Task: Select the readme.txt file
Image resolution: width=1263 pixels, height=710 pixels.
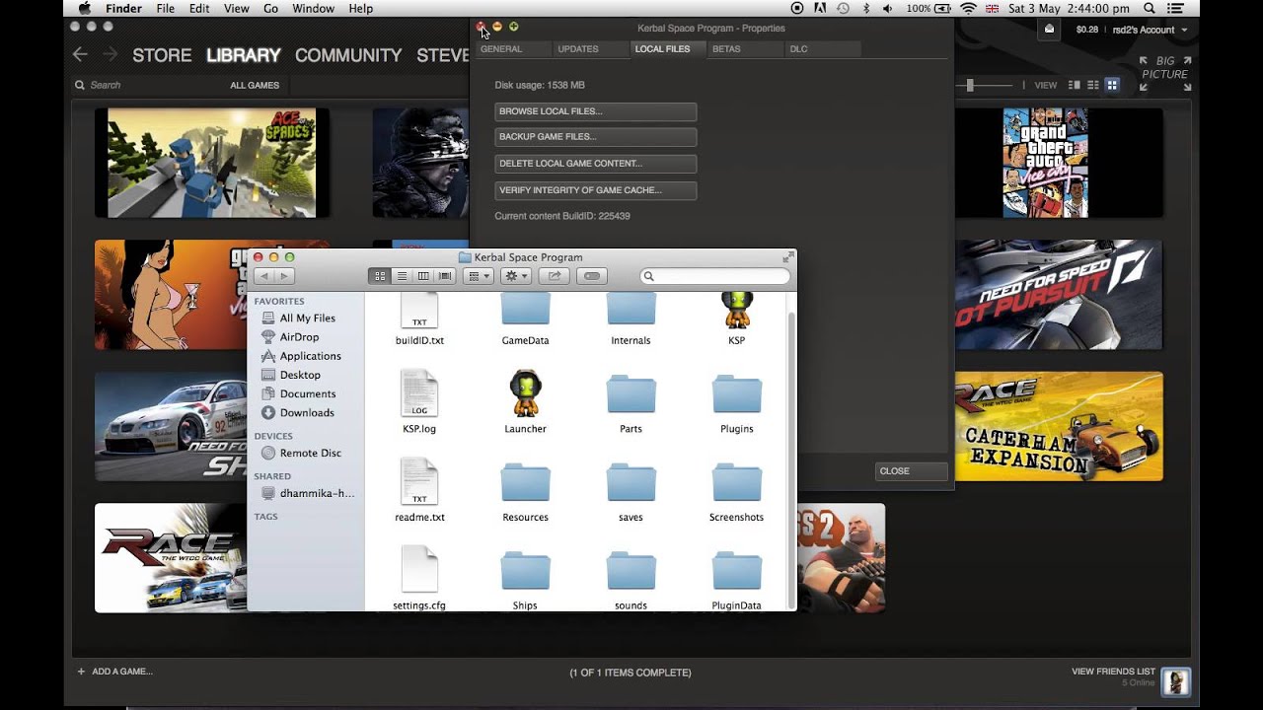Action: (419, 489)
